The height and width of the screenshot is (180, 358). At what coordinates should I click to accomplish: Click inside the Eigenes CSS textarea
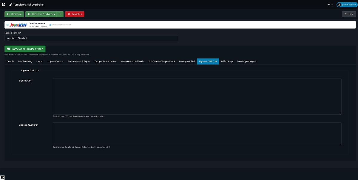pos(197,96)
